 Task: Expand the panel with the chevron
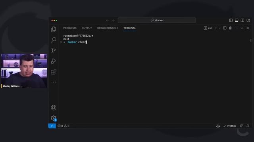click(x=242, y=28)
